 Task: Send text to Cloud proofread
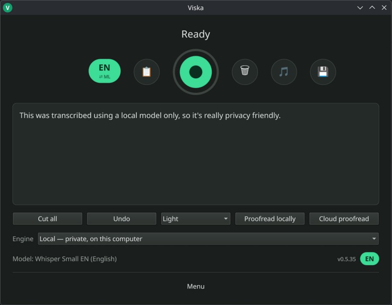point(344,219)
